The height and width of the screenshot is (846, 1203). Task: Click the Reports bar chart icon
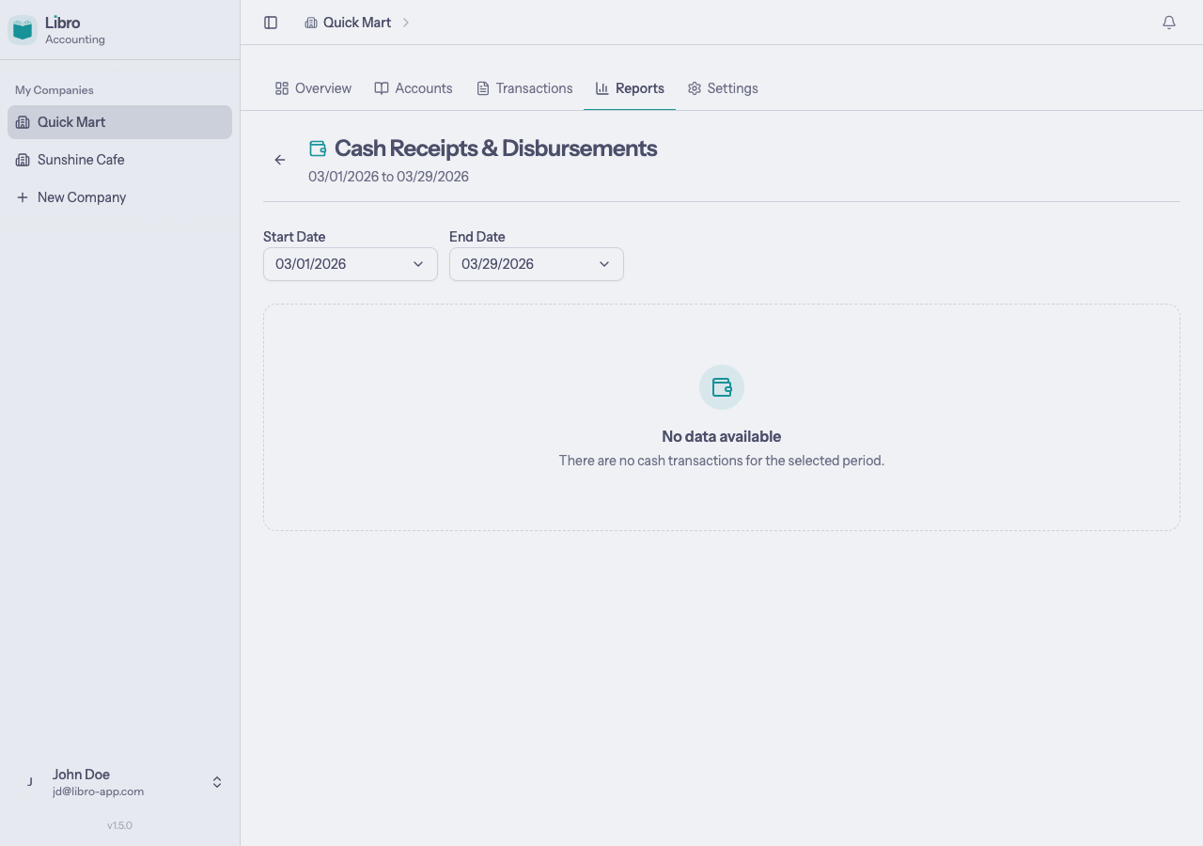tap(601, 87)
